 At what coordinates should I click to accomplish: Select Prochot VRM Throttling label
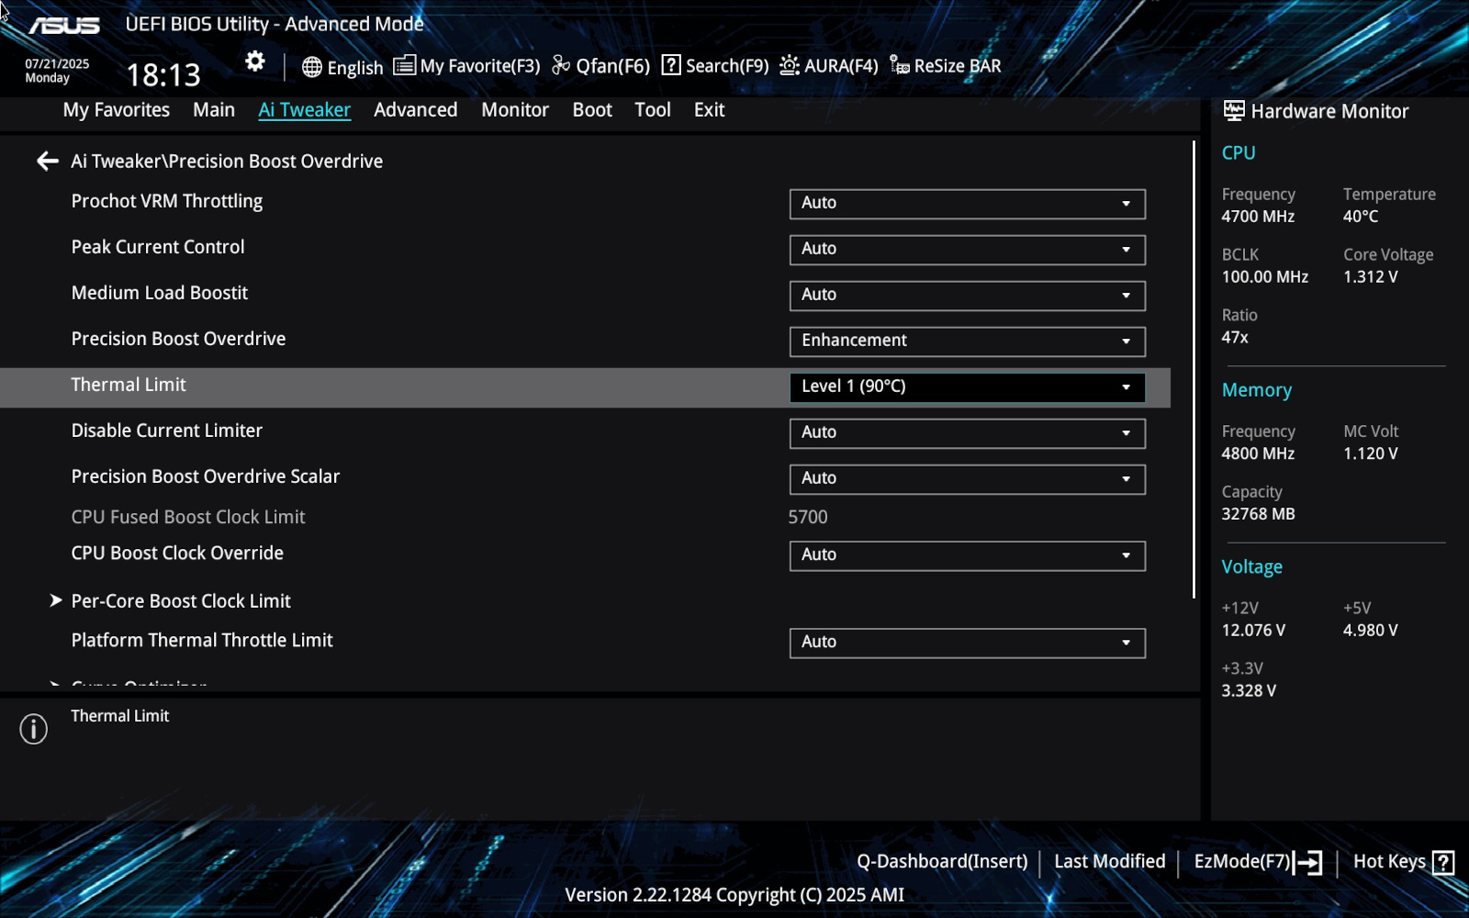[167, 201]
